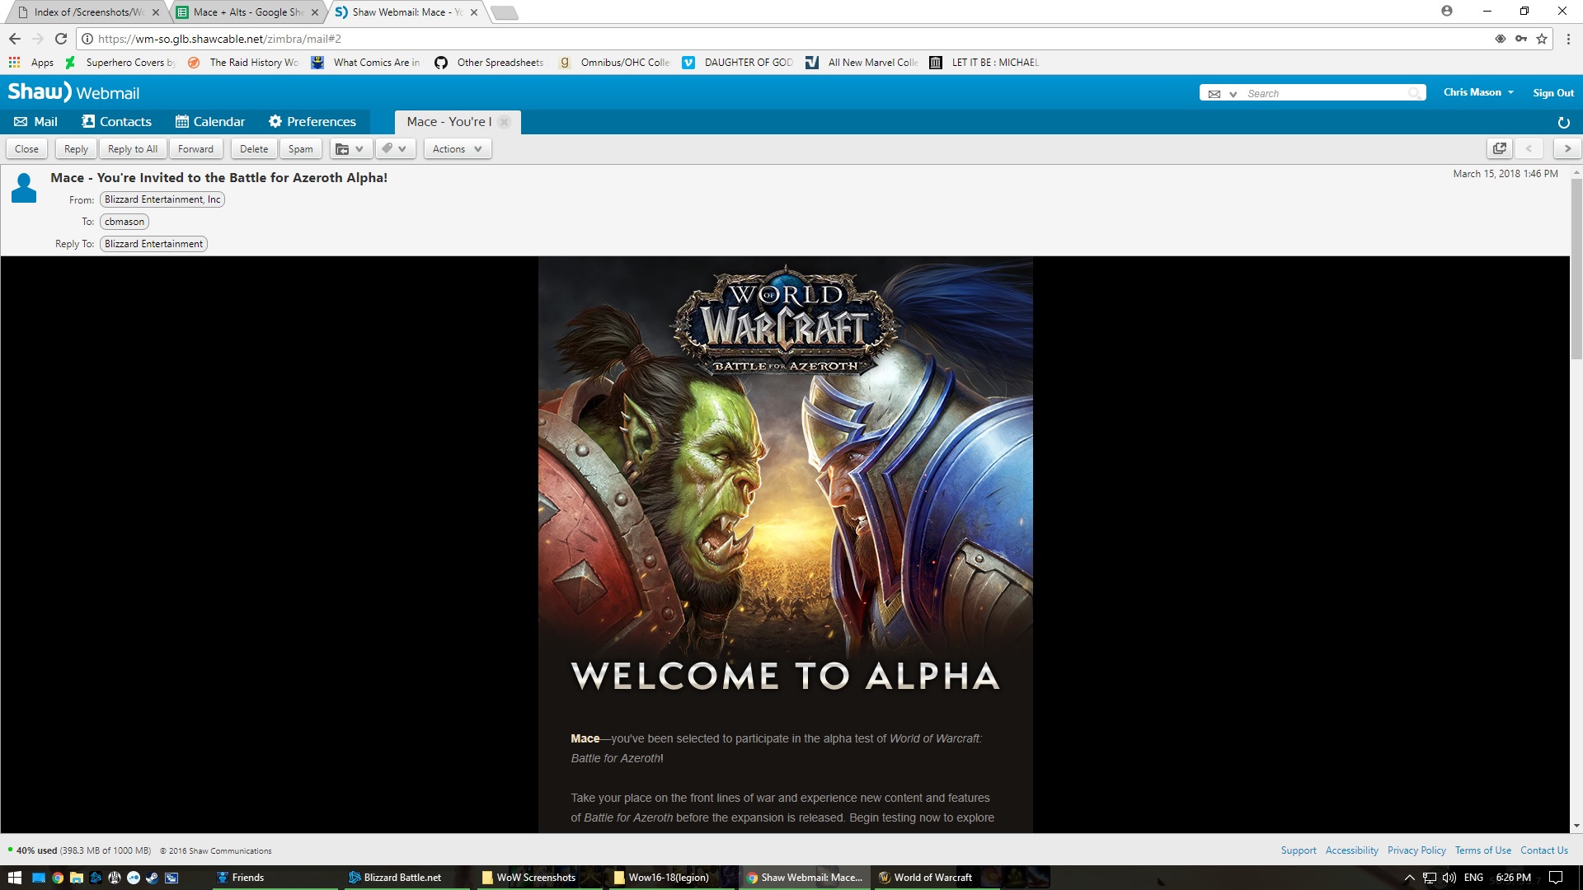Screen dimensions: 1583x890
Task: Open the Preferences tab
Action: [312, 122]
